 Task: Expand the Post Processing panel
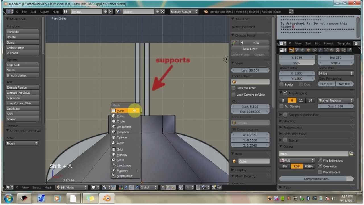pyautogui.click(x=294, y=134)
